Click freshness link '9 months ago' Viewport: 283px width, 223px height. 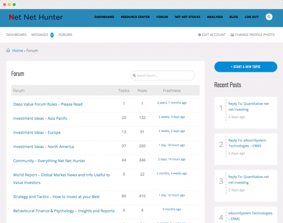[172, 209]
